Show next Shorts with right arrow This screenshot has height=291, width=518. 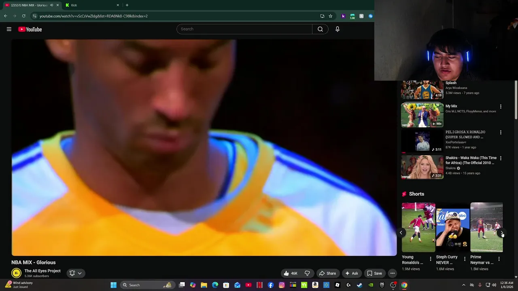click(502, 233)
